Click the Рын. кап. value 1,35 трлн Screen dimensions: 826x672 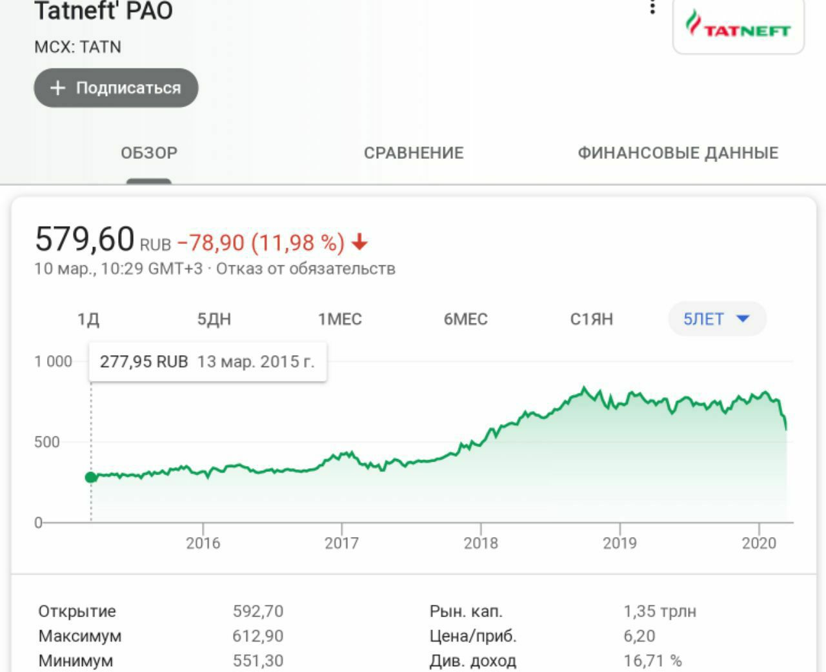pyautogui.click(x=660, y=611)
